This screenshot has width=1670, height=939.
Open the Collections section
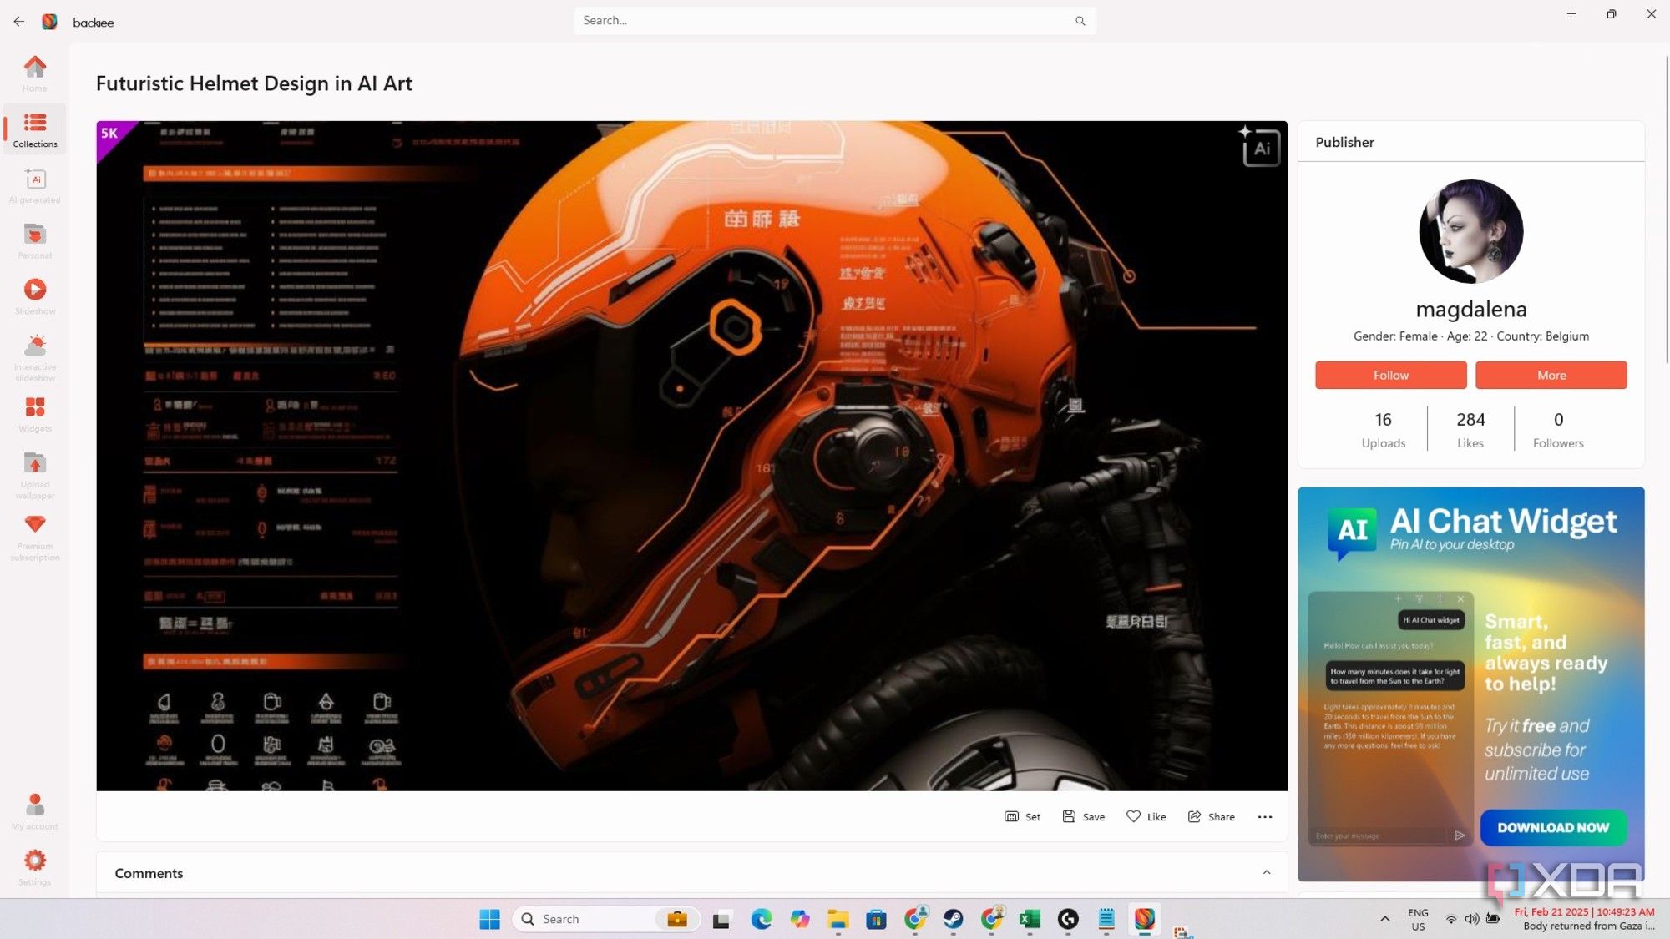[34, 129]
